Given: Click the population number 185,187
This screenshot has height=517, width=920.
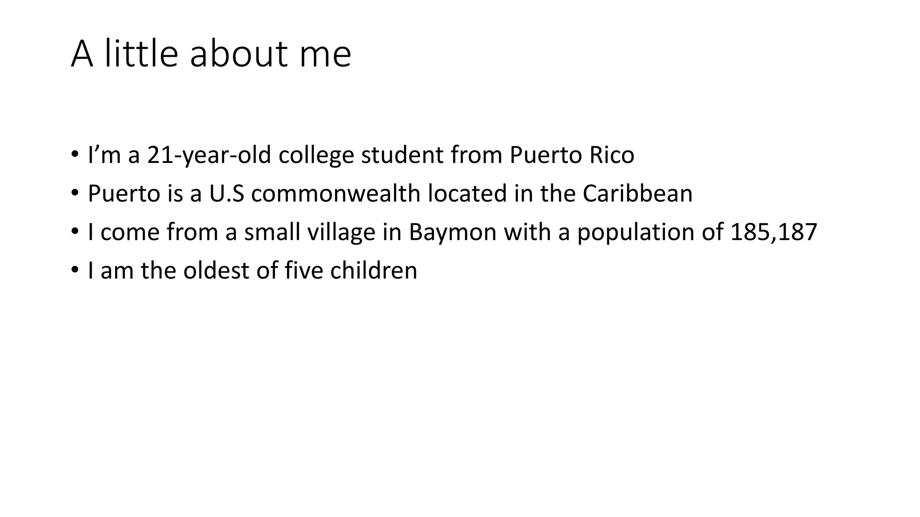Looking at the screenshot, I should (774, 232).
